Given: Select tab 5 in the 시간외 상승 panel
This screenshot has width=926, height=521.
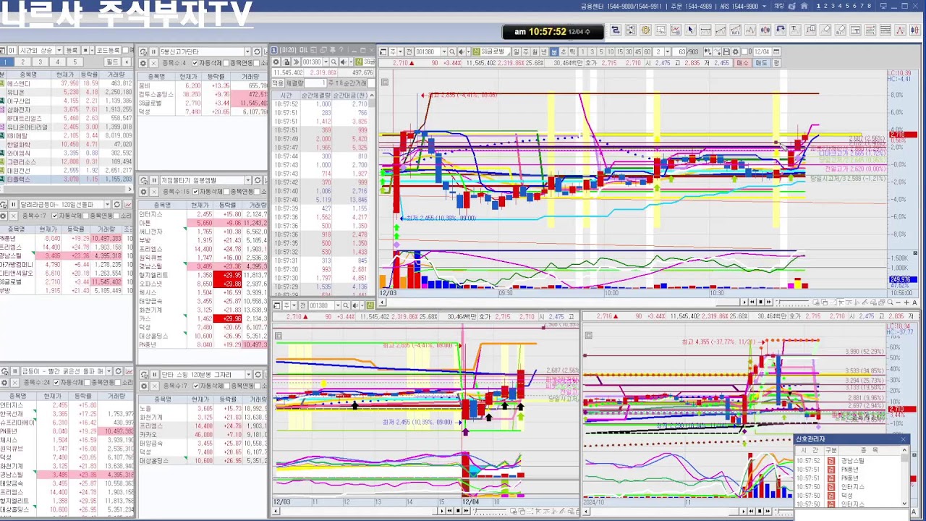Looking at the screenshot, I should pyautogui.click(x=75, y=62).
